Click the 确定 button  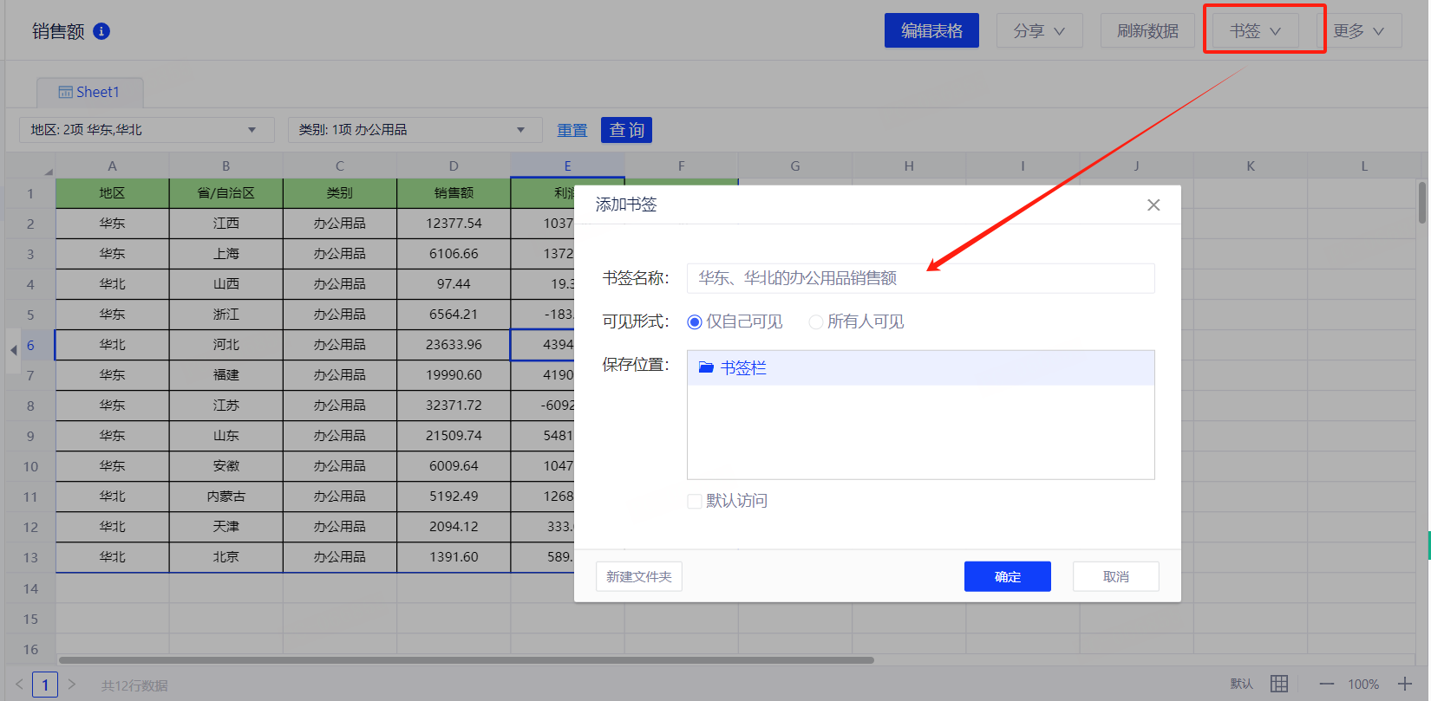[x=1007, y=577]
